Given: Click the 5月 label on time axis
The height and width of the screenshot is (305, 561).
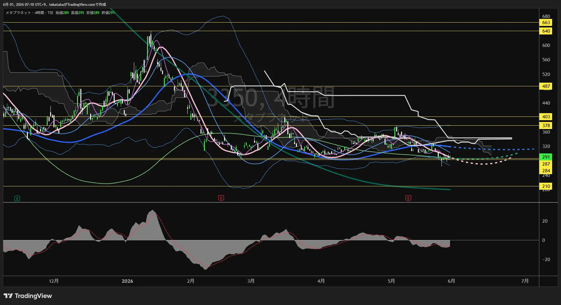Looking at the screenshot, I should 391,281.
